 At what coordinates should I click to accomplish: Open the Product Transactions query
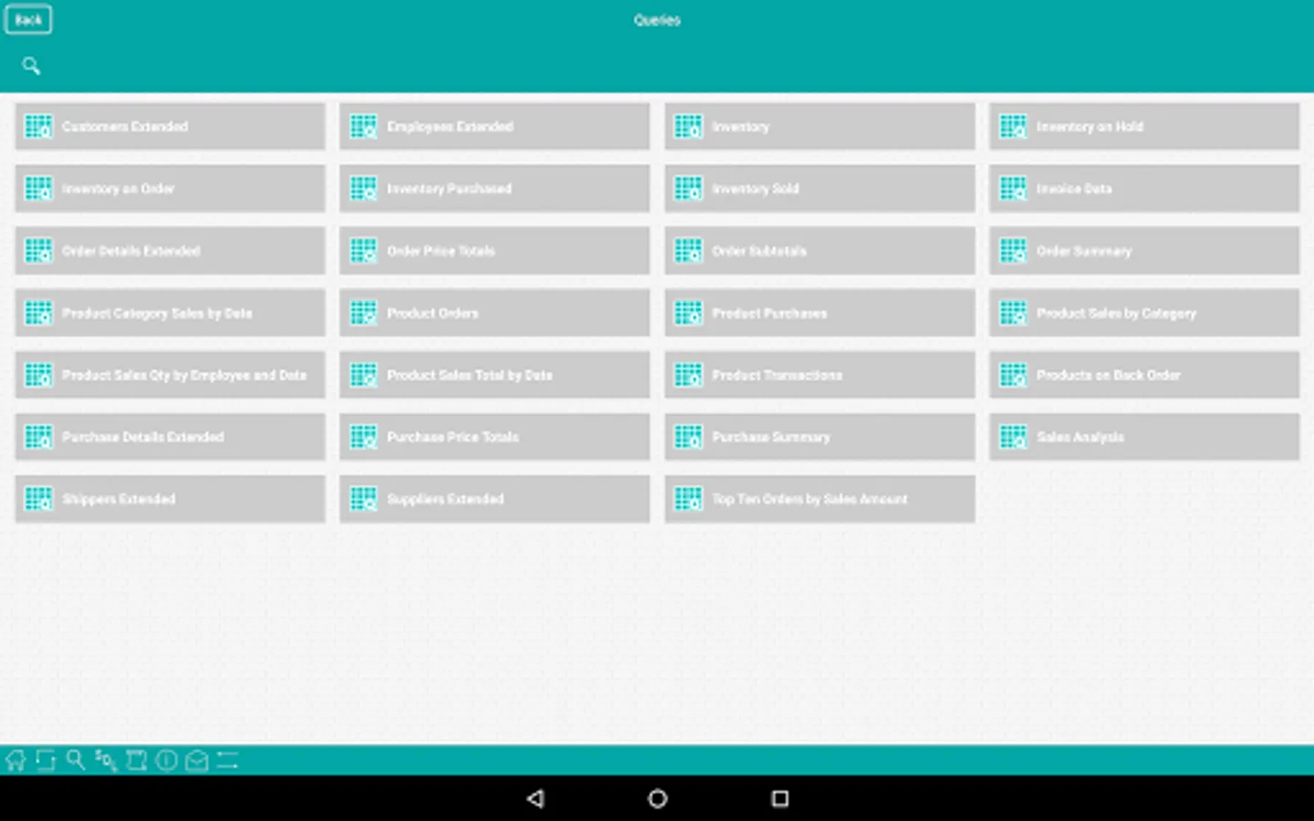point(819,375)
